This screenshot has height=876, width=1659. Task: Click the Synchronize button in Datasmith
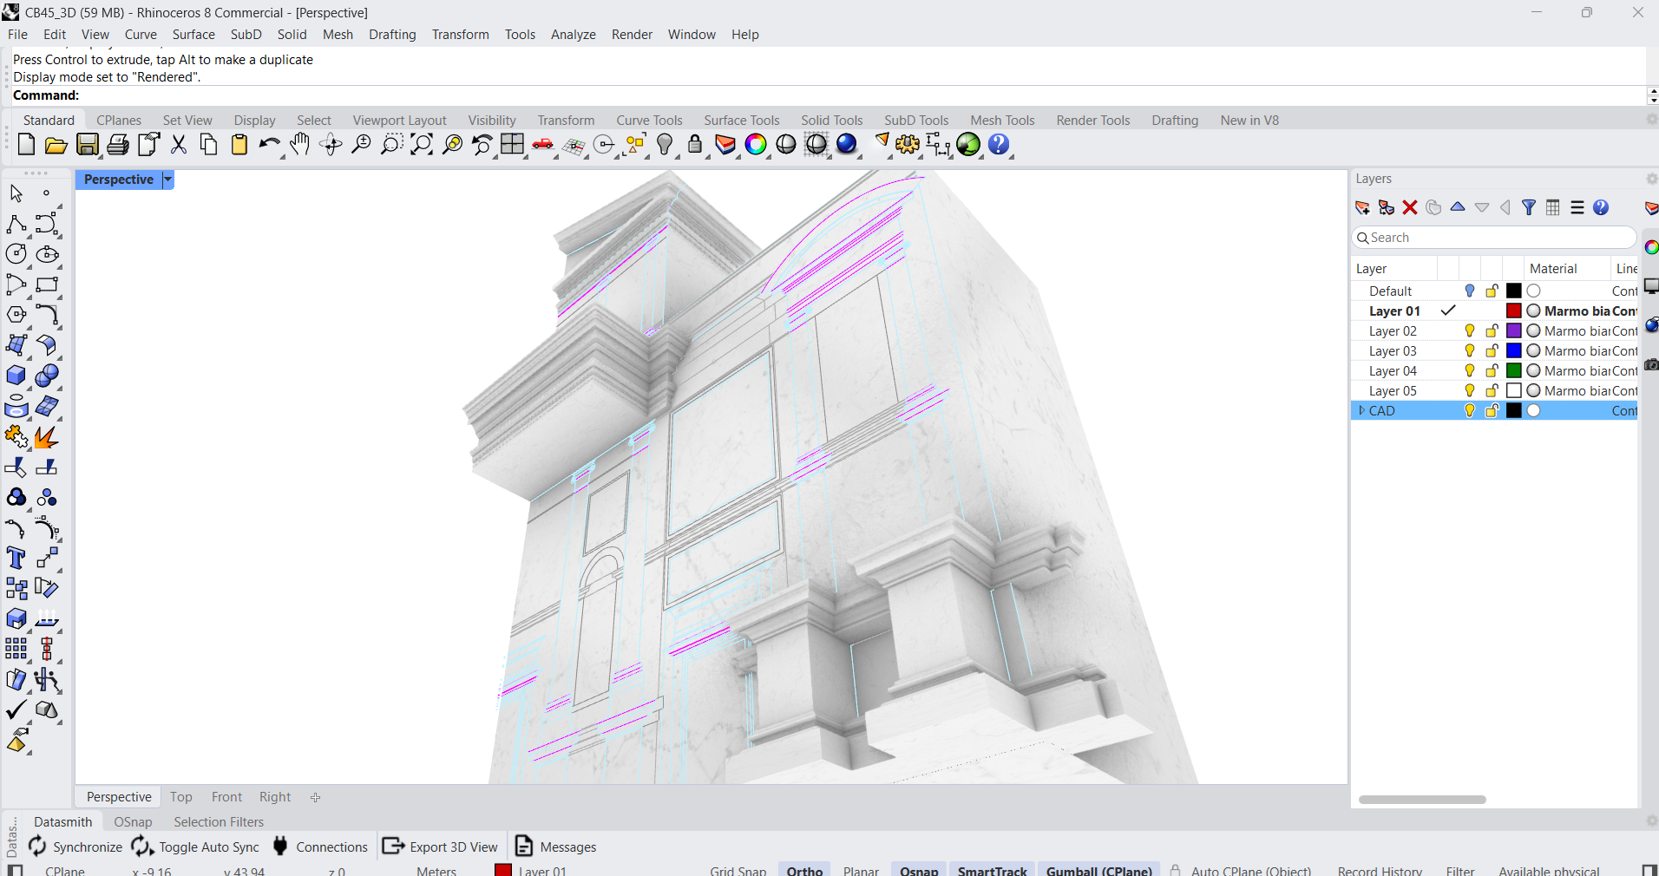click(x=75, y=847)
